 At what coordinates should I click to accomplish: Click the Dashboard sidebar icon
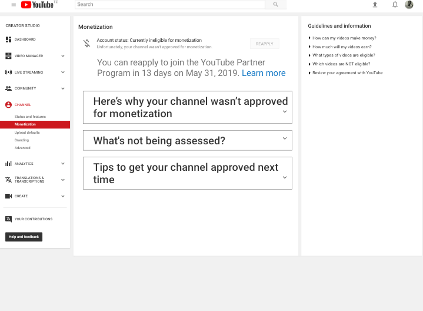point(8,39)
